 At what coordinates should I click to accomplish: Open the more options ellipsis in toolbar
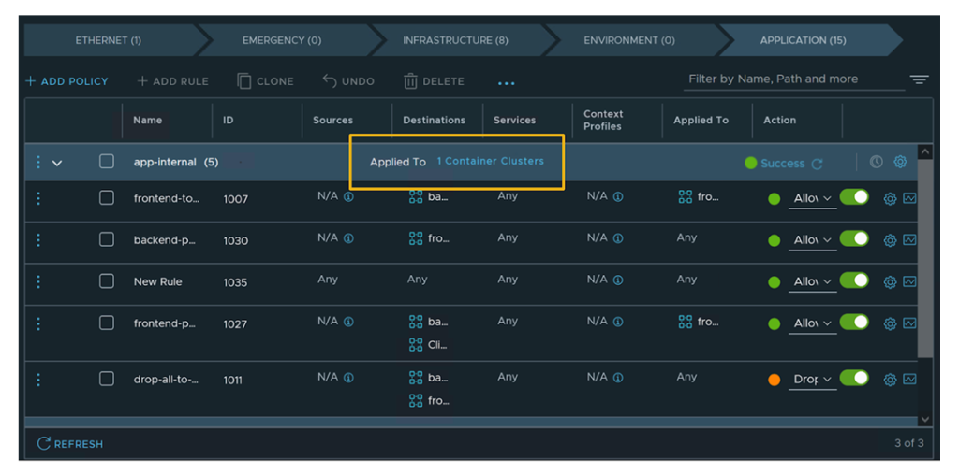506,82
